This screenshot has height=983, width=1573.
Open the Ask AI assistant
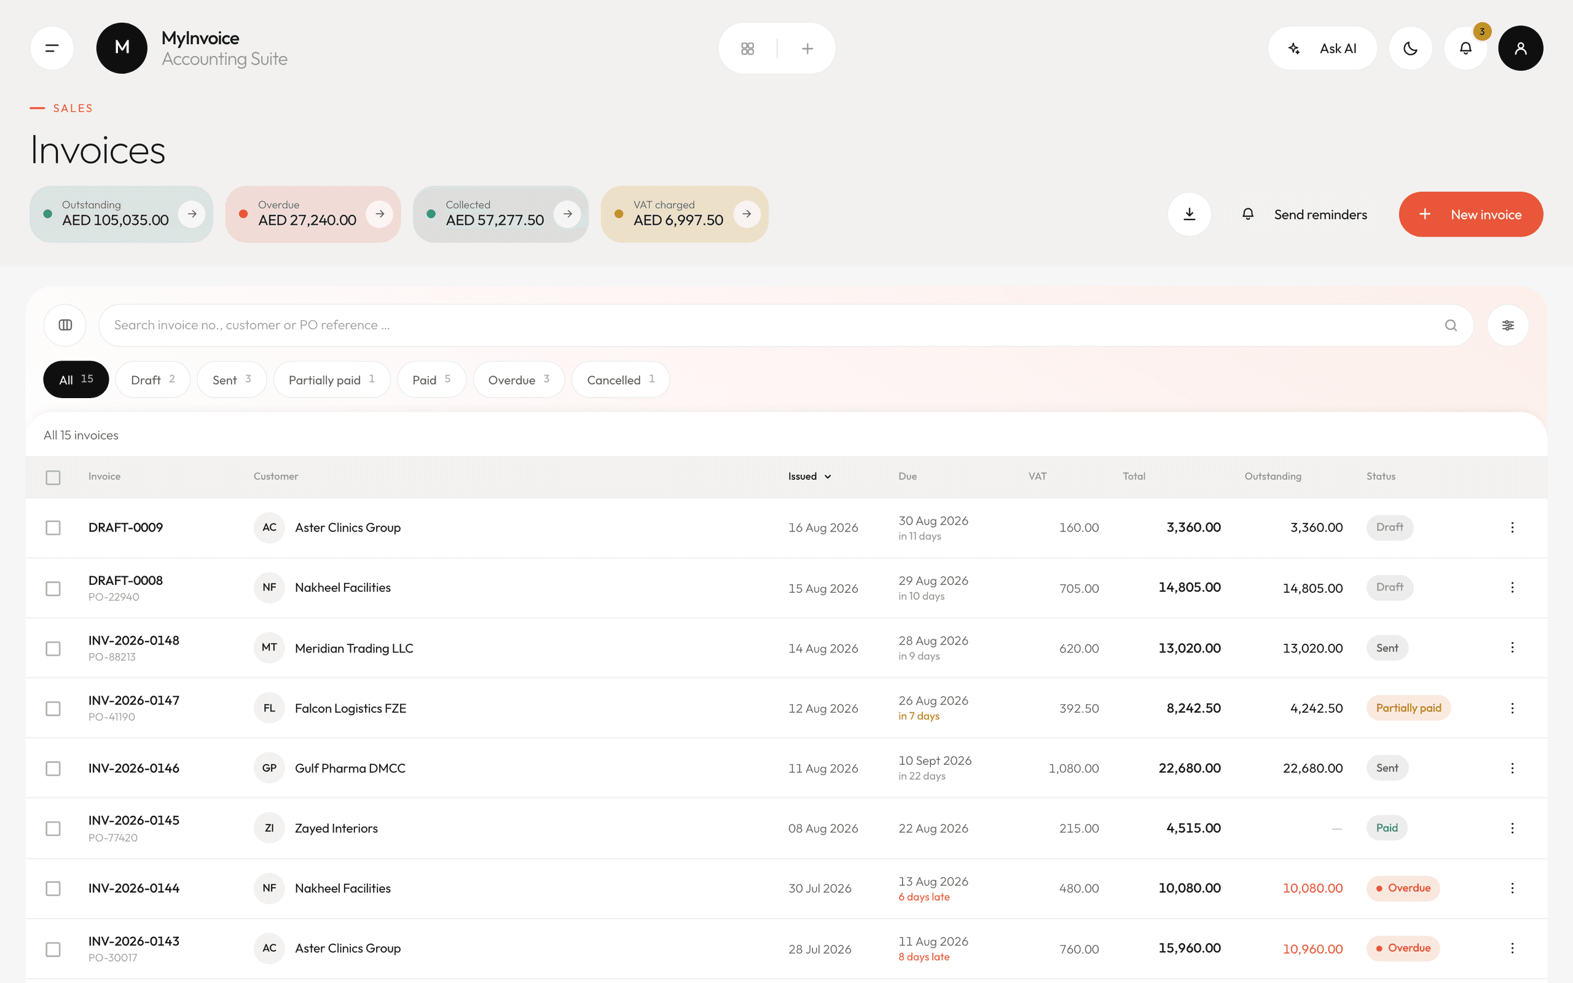click(x=1322, y=48)
